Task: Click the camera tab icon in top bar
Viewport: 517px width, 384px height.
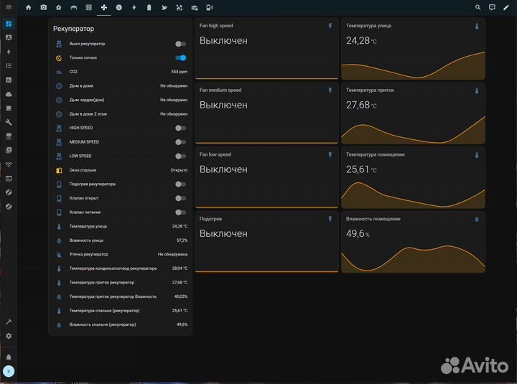Action: pyautogui.click(x=43, y=8)
